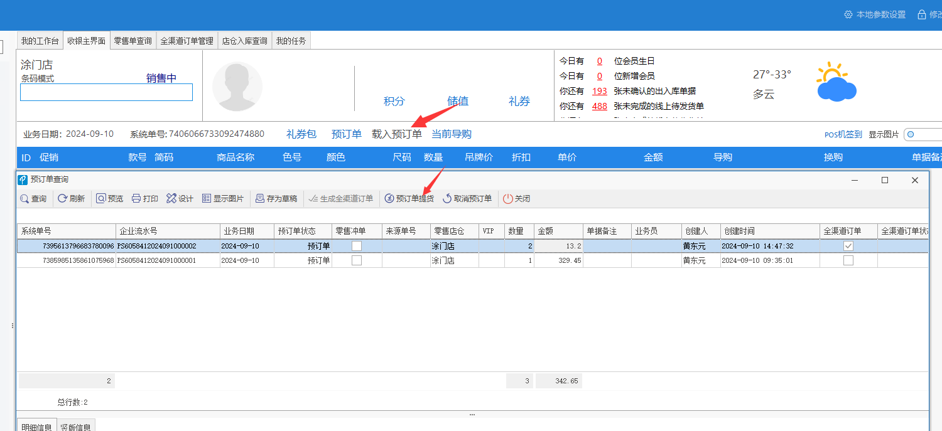The image size is (942, 431).
Task: Click the 打印 print icon
Action: click(145, 199)
